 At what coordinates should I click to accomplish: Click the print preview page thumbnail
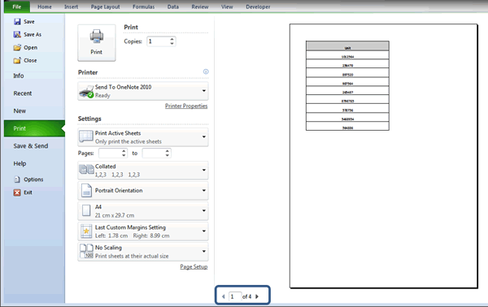click(383, 156)
